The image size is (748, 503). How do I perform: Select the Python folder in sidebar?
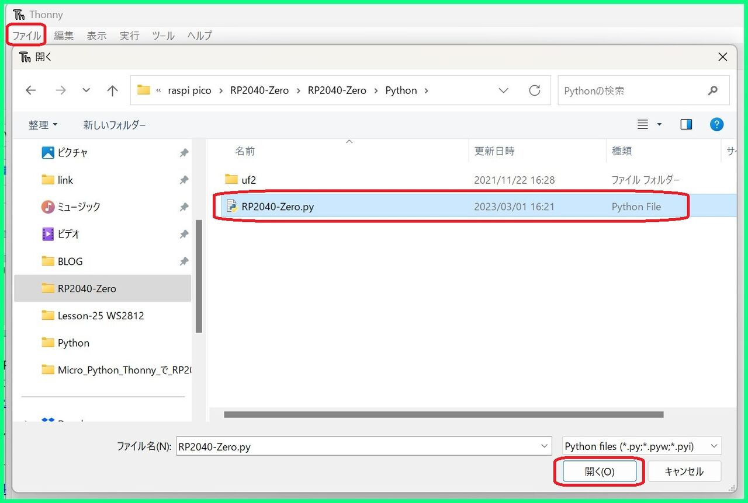[x=102, y=343]
